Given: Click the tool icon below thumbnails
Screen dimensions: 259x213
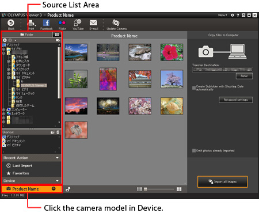Looking at the screenshot, I should [68, 189].
